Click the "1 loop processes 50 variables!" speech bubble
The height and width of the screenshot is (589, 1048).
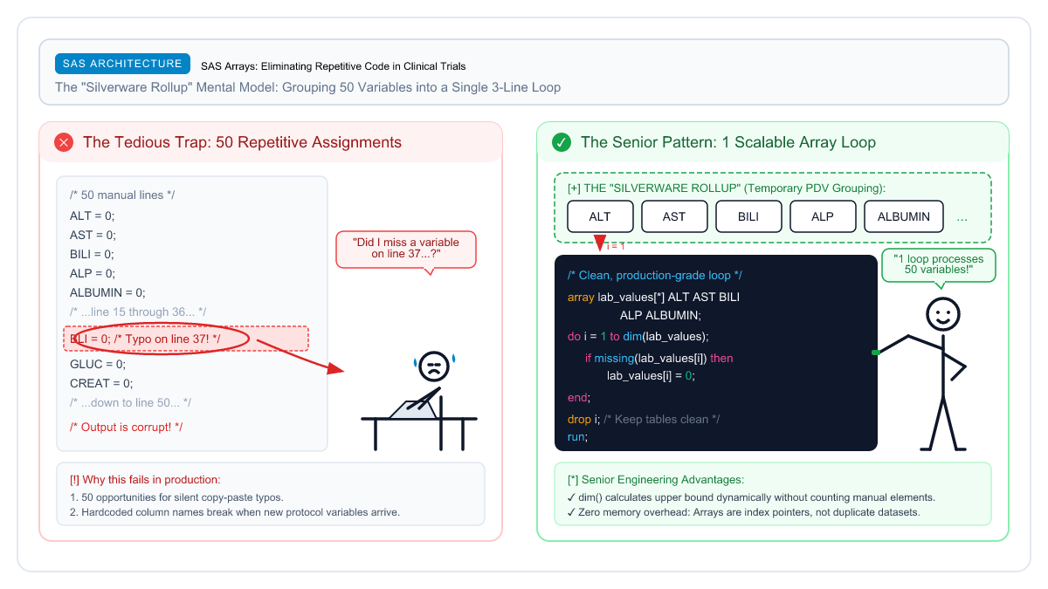(938, 265)
